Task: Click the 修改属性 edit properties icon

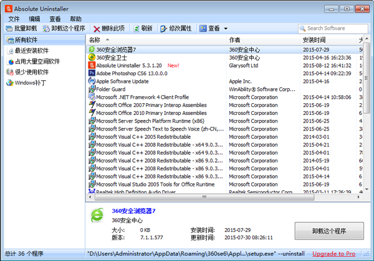Action: click(163, 29)
